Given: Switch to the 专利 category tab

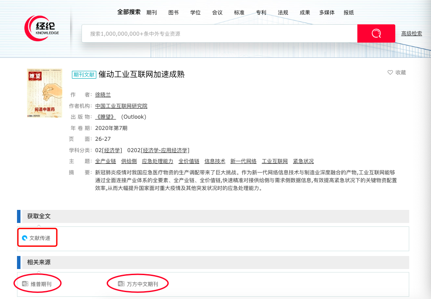Looking at the screenshot, I should (261, 13).
